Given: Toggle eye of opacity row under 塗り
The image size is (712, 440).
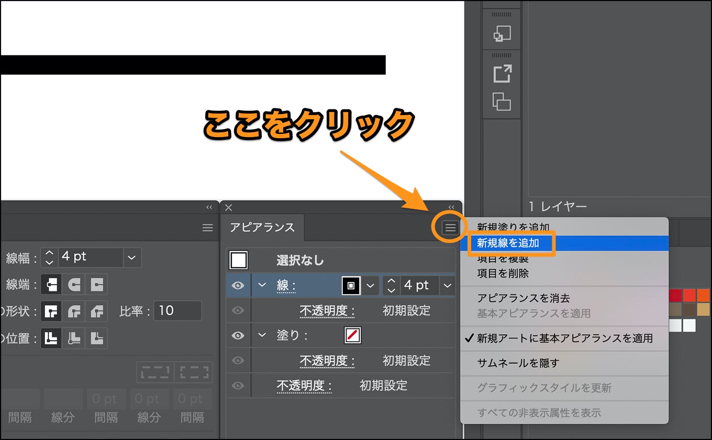Looking at the screenshot, I should point(238,360).
